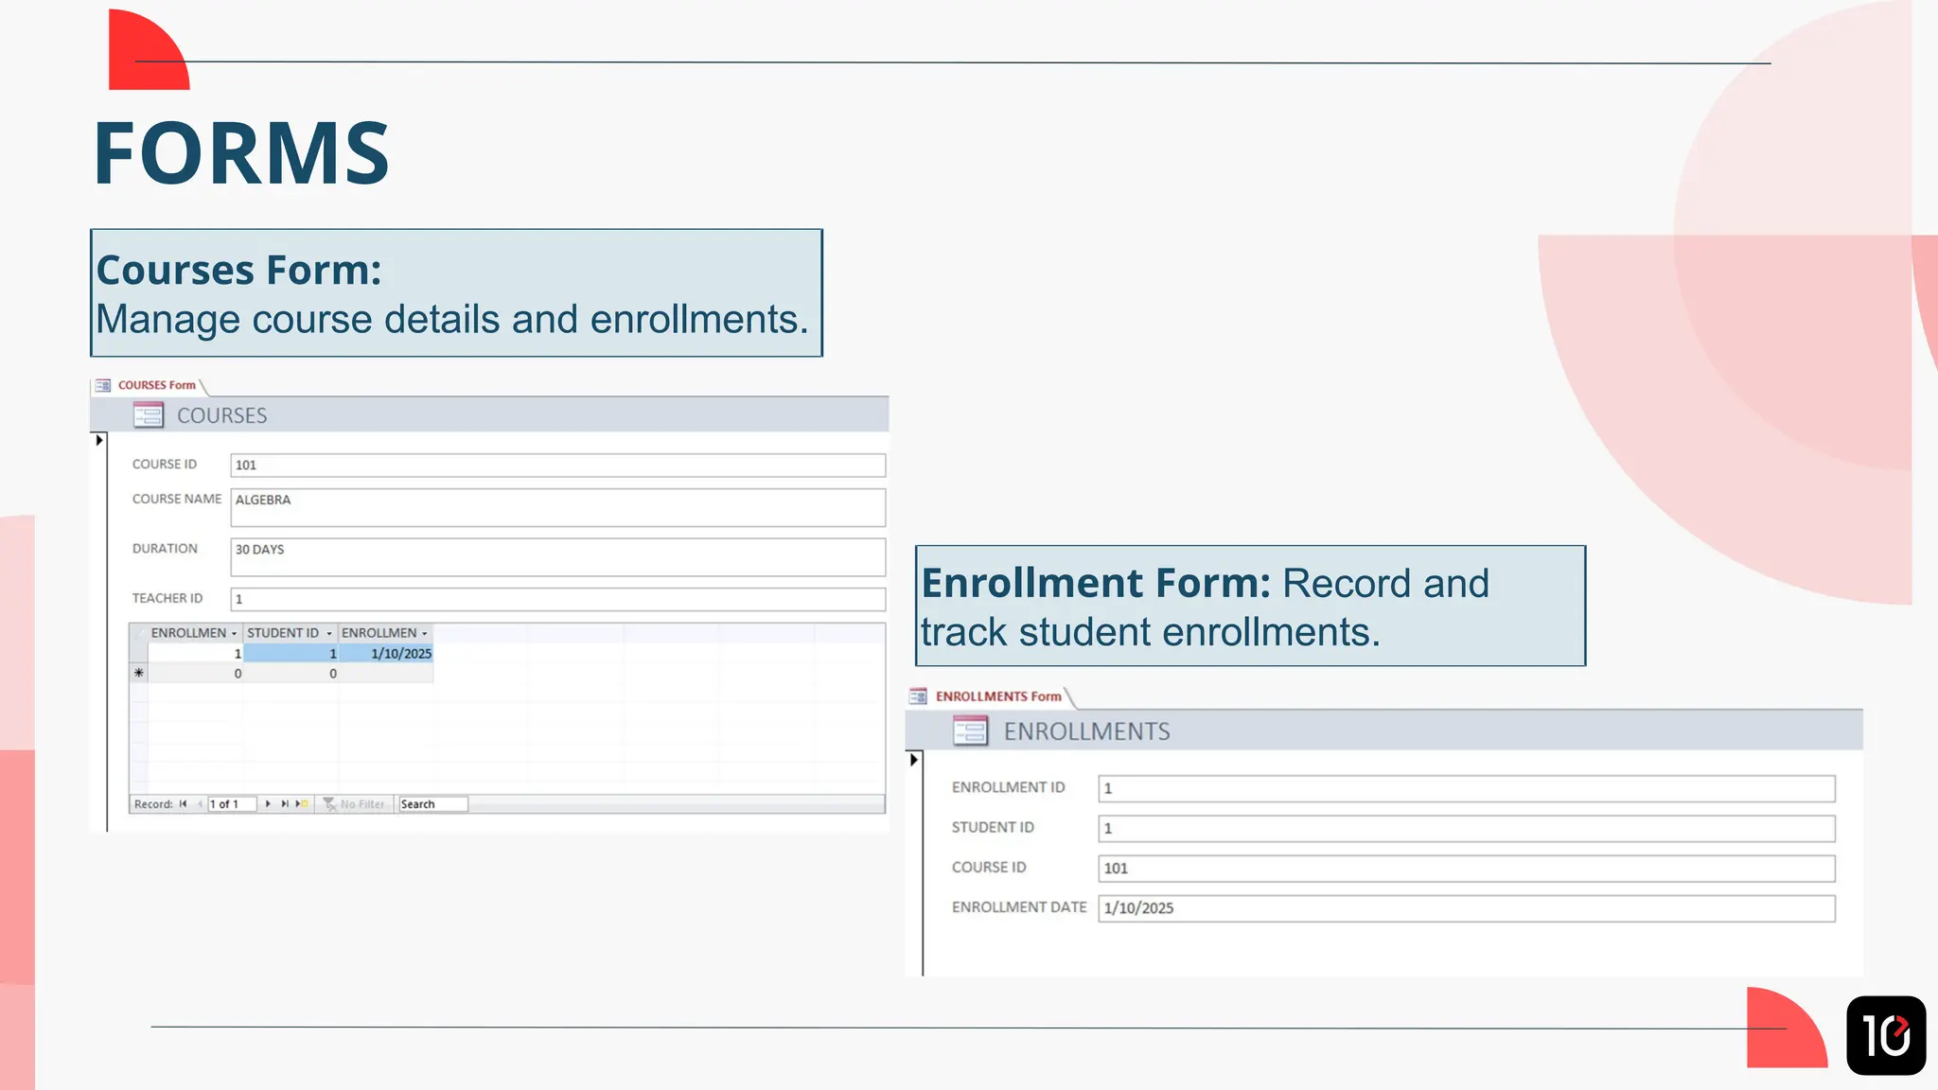This screenshot has width=1938, height=1090.
Task: Open first ENROLLMEN column dropdown arrow
Action: [x=234, y=634]
